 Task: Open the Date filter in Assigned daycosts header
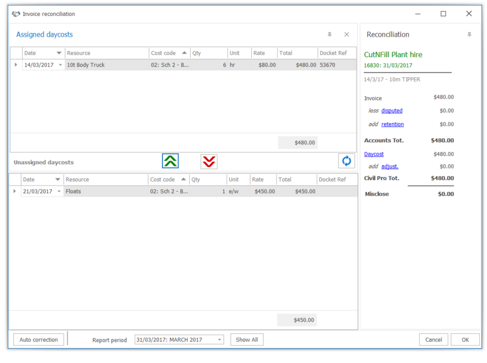(x=59, y=53)
